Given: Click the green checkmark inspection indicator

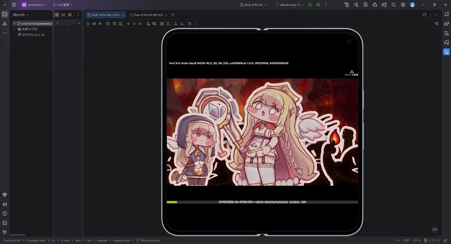Looking at the screenshot, I should point(79,23).
